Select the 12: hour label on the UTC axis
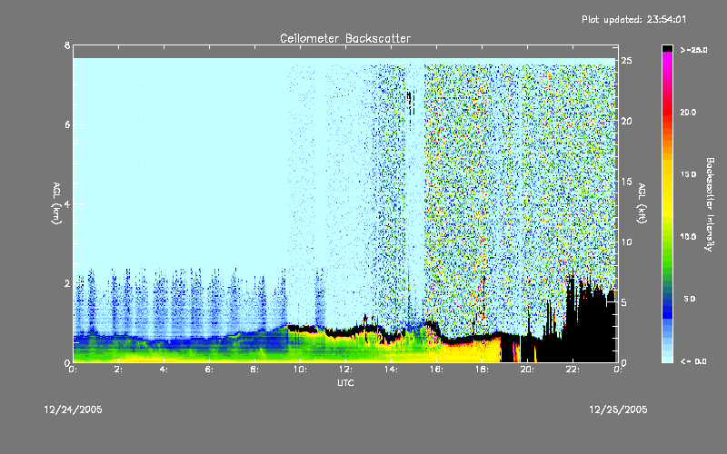This screenshot has height=454, width=727. [x=345, y=370]
